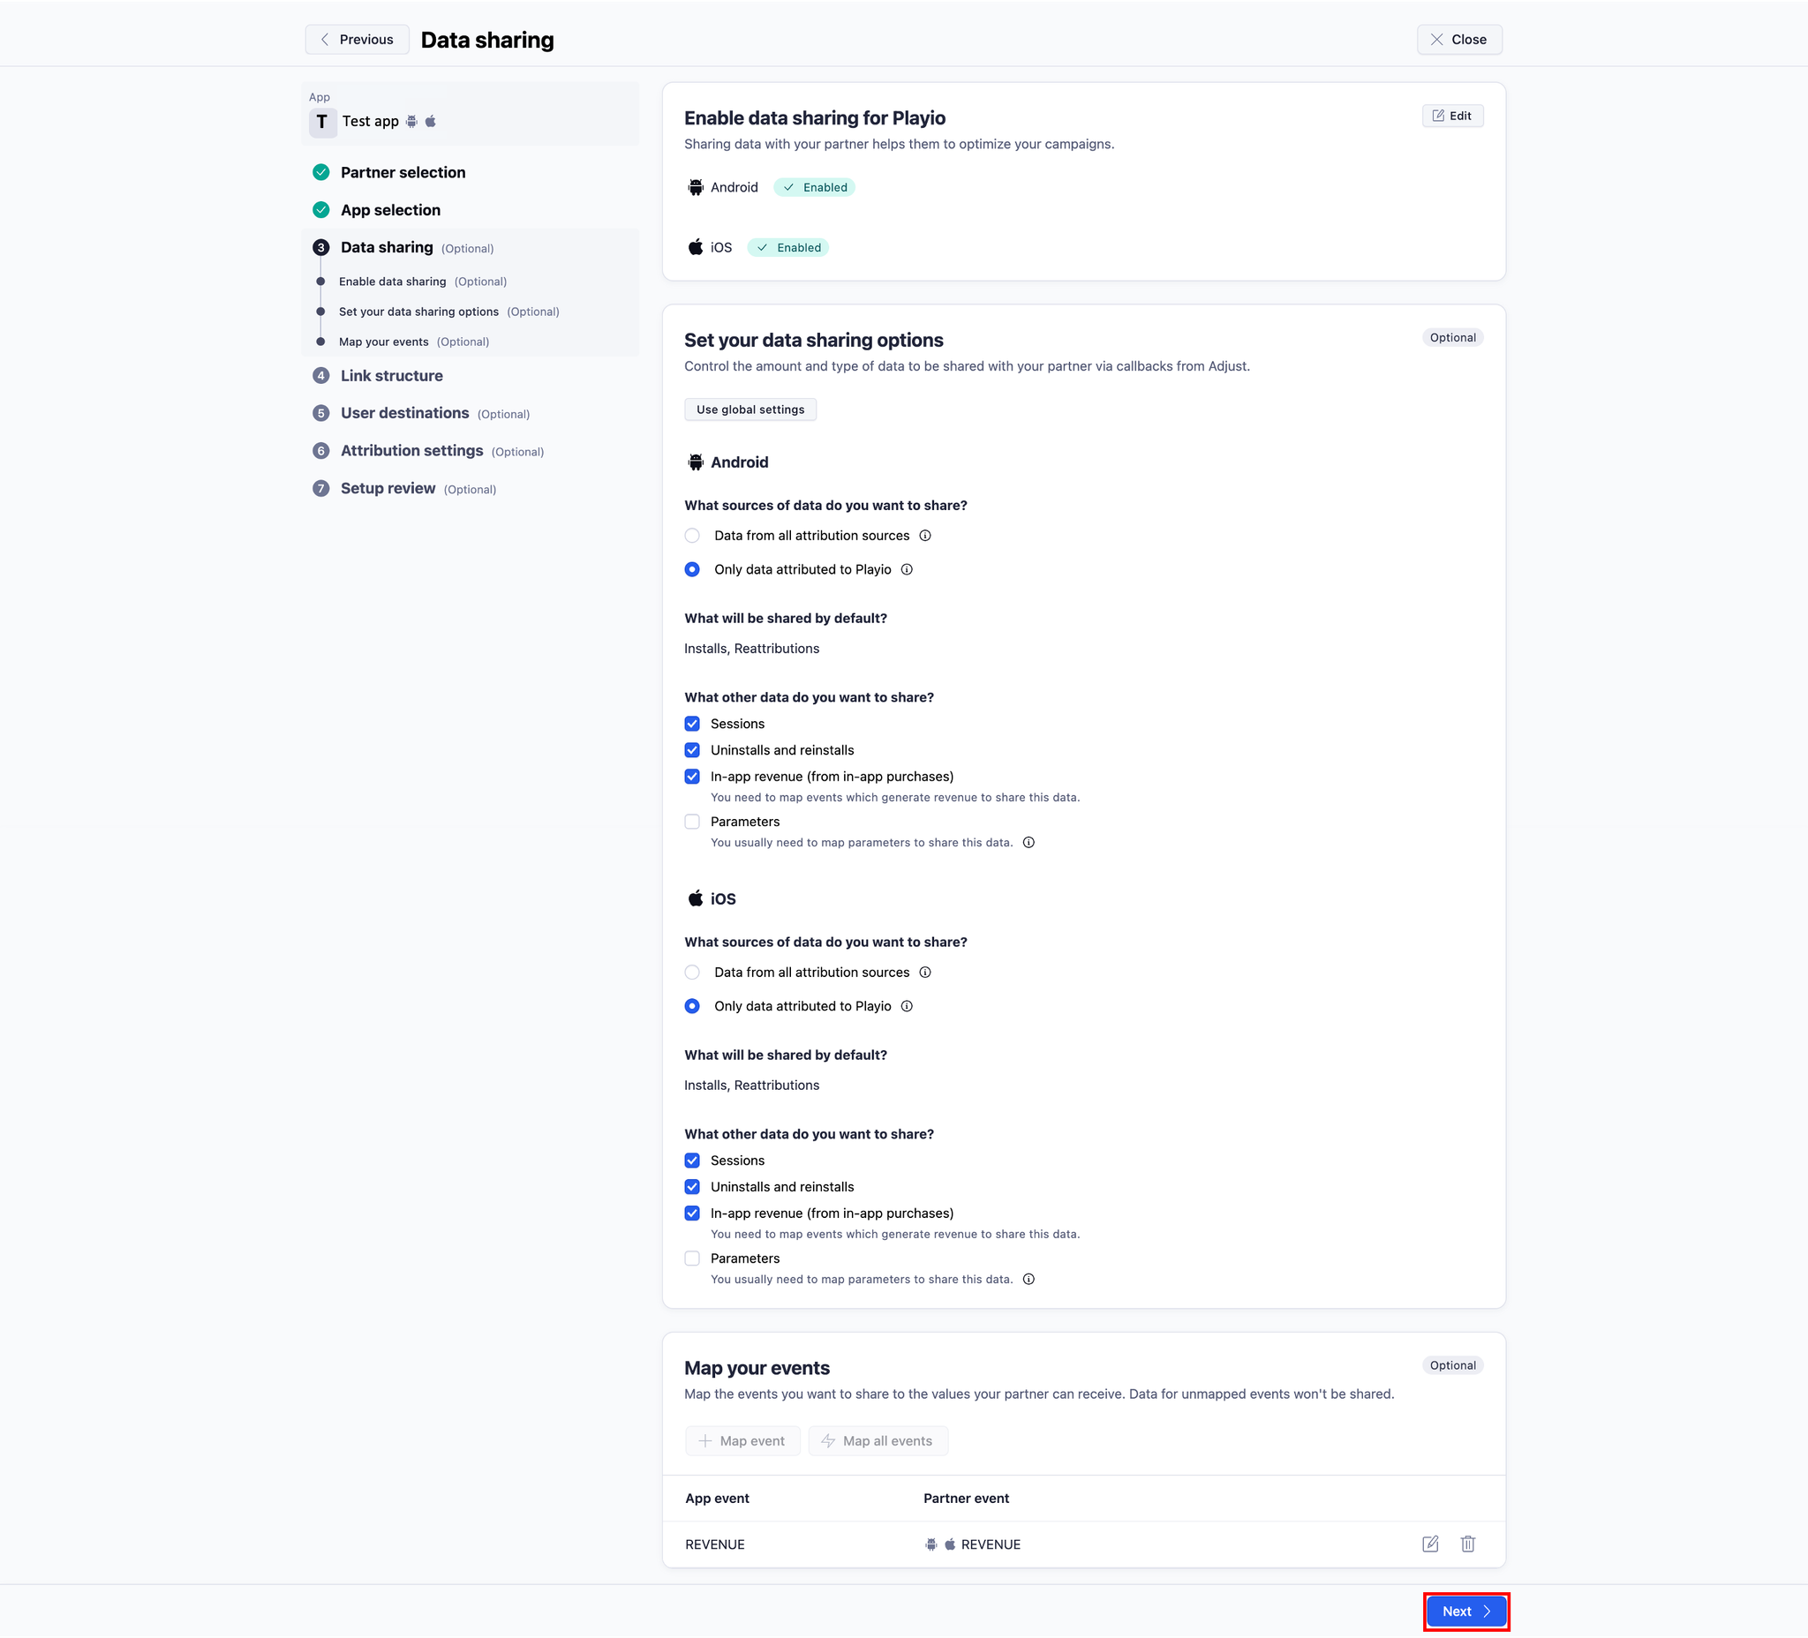Uncheck Android In-app revenue checkbox

[692, 777]
